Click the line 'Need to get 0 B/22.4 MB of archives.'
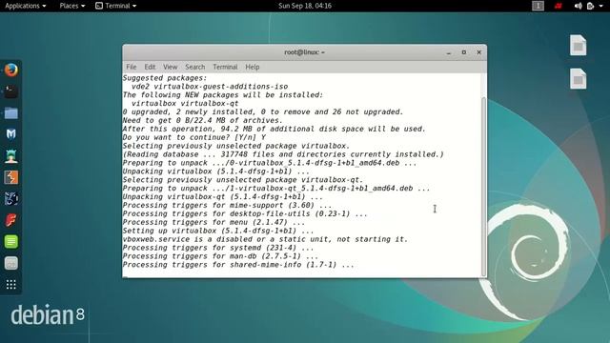 (202, 121)
